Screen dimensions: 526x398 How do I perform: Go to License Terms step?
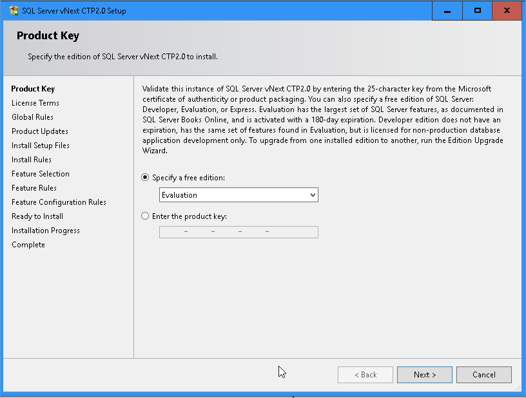click(x=35, y=103)
